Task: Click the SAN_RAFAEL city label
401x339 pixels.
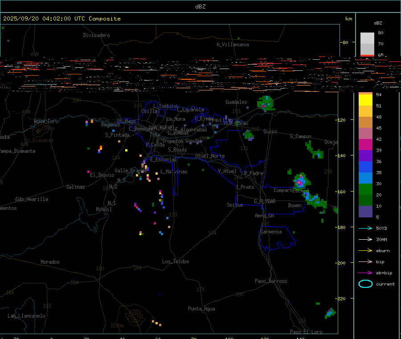Action: tap(162, 127)
